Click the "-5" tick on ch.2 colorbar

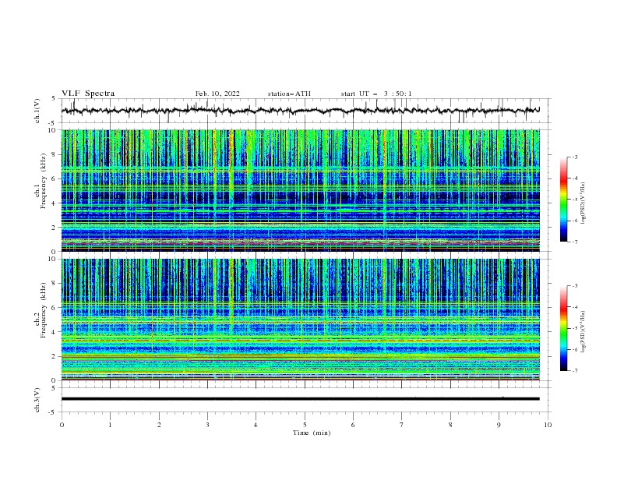click(x=574, y=328)
